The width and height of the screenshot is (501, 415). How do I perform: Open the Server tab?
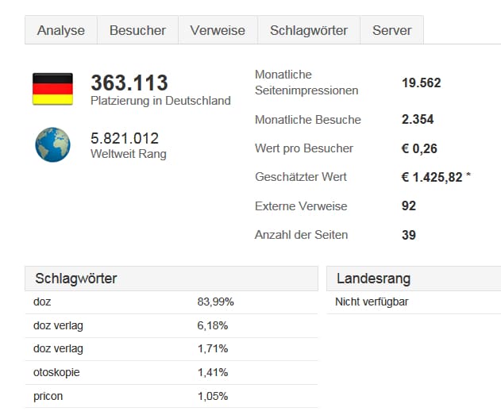[x=391, y=30]
